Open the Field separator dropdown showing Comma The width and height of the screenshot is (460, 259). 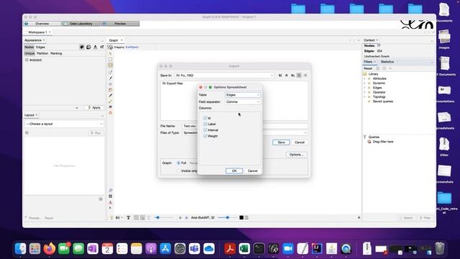(243, 101)
